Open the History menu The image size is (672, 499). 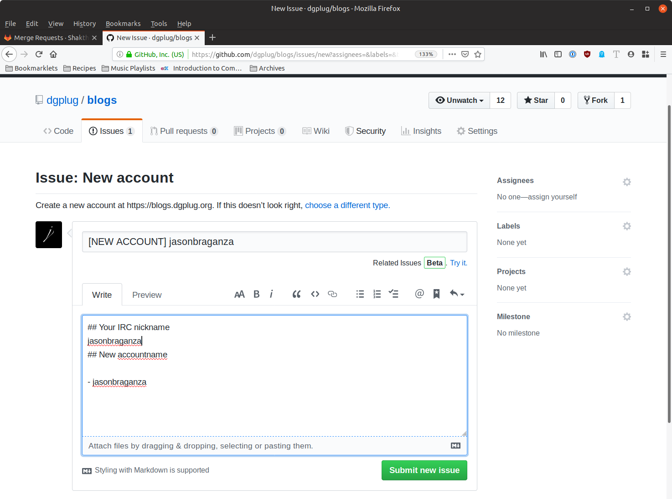[84, 24]
